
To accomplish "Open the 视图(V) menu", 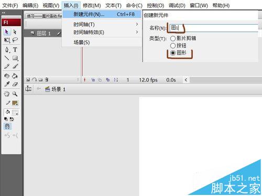I will pyautogui.click(x=51, y=5).
